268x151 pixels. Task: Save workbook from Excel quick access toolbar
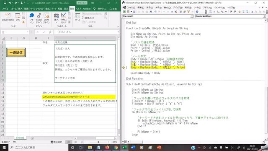[x=5, y=3]
